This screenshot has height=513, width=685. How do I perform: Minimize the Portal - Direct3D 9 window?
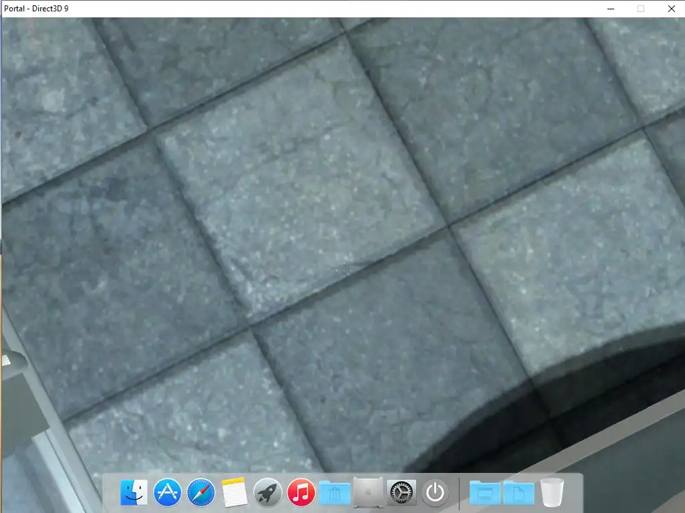tap(611, 9)
